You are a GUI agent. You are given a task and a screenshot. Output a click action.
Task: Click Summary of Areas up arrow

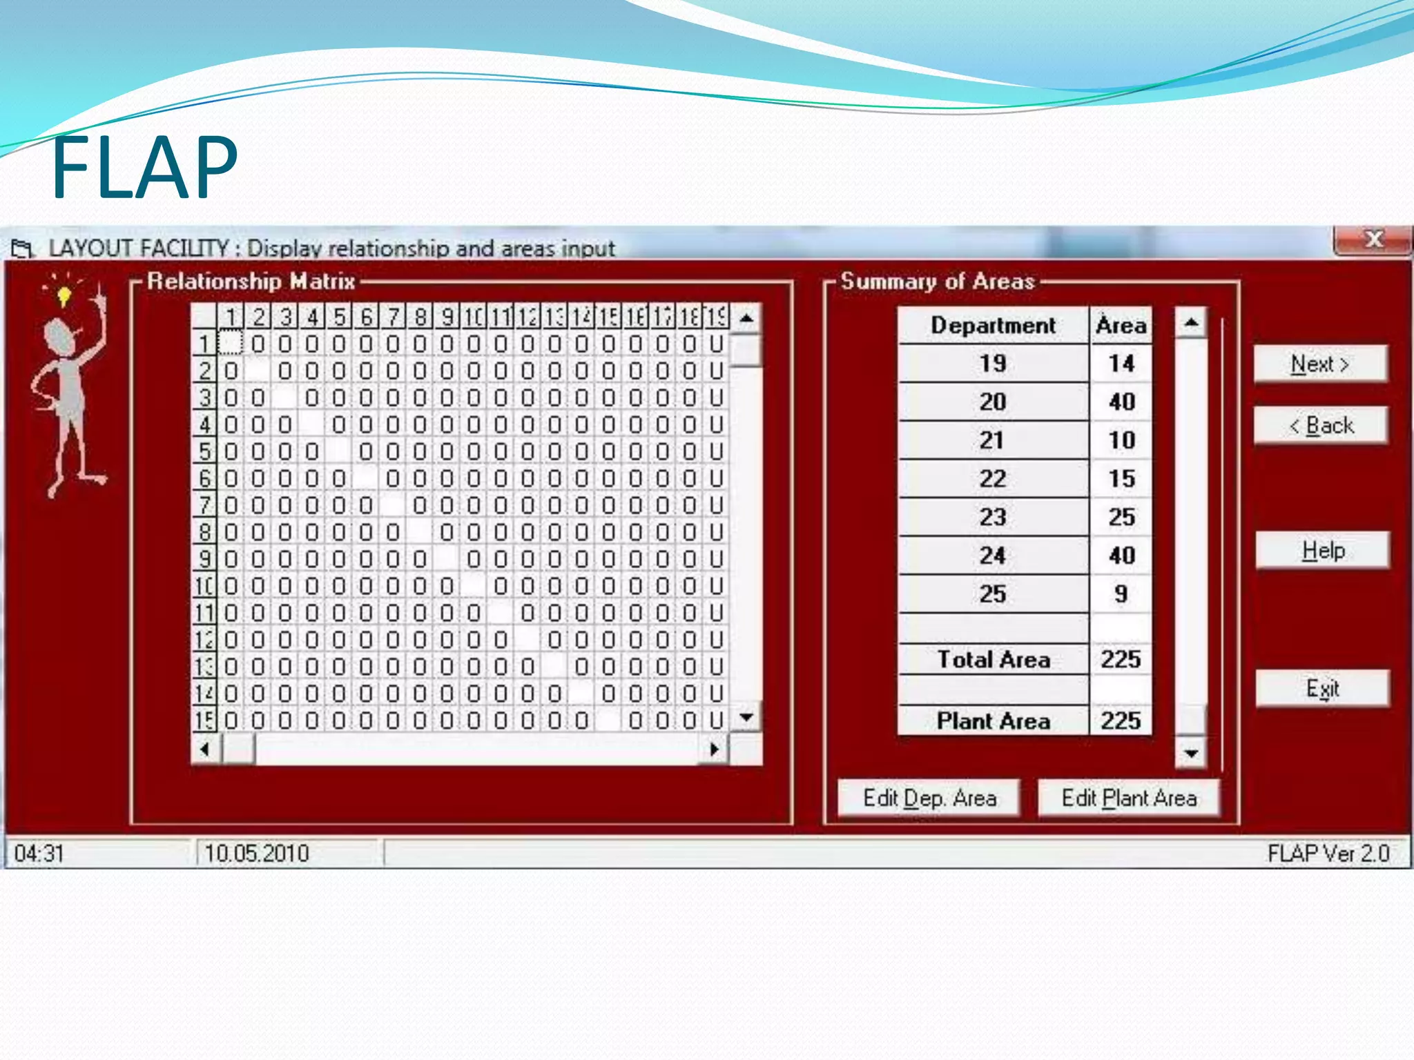click(1191, 322)
